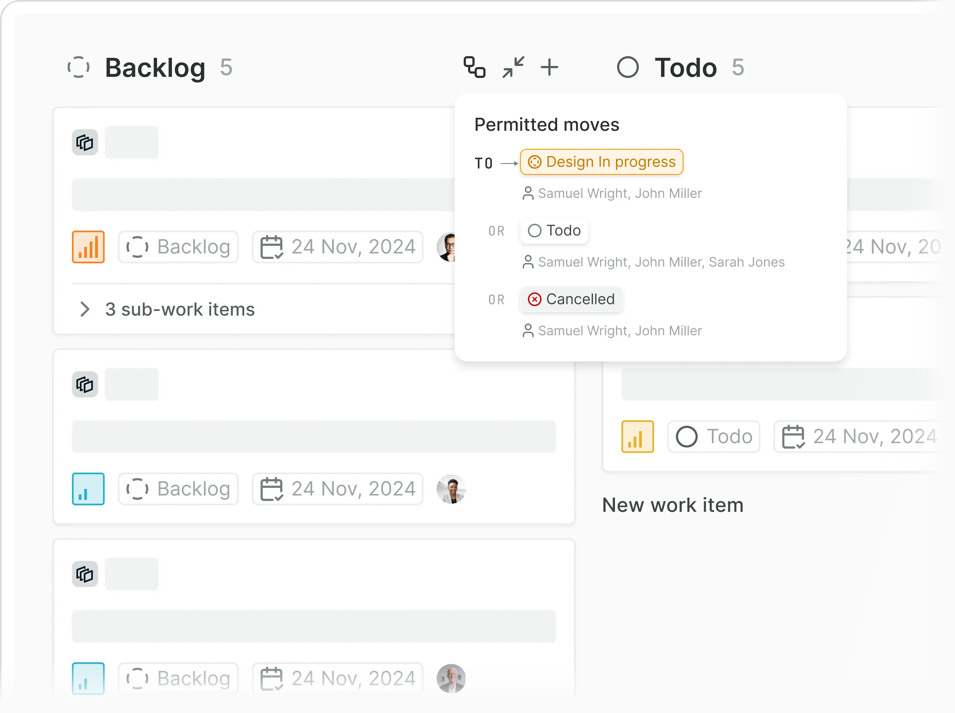The height and width of the screenshot is (713, 955).
Task: Select the Todo status option in Permitted moves
Action: click(554, 231)
